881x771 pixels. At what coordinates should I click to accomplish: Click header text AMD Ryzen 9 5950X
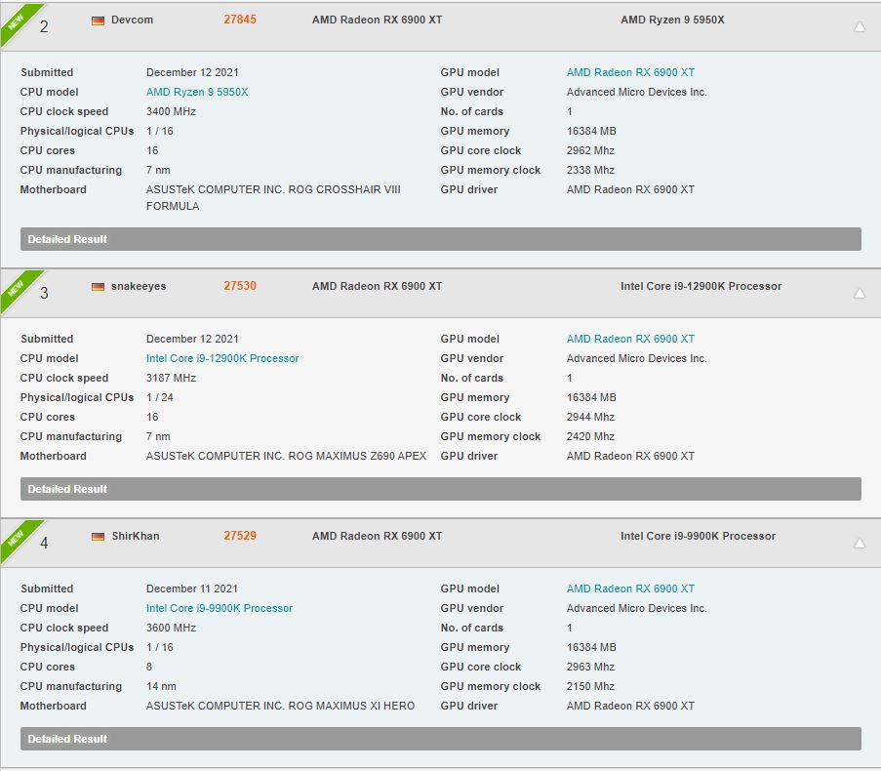click(x=672, y=20)
